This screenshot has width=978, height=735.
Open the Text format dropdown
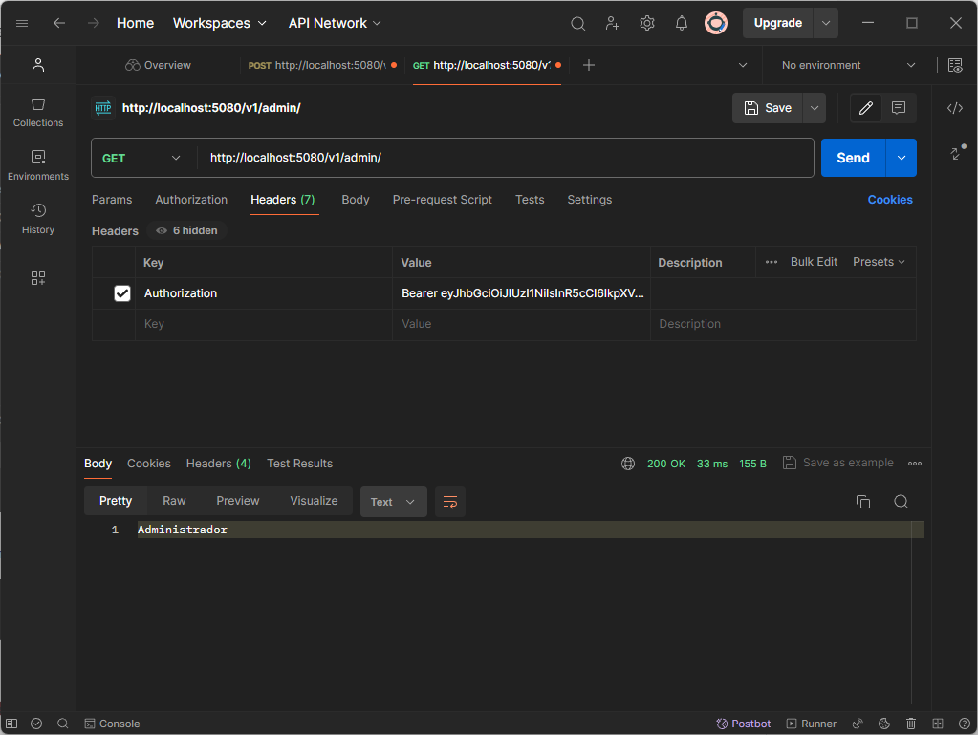[x=394, y=502]
